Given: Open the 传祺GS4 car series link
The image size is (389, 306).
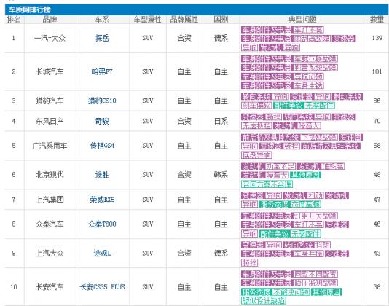Looking at the screenshot, I should pos(102,146).
